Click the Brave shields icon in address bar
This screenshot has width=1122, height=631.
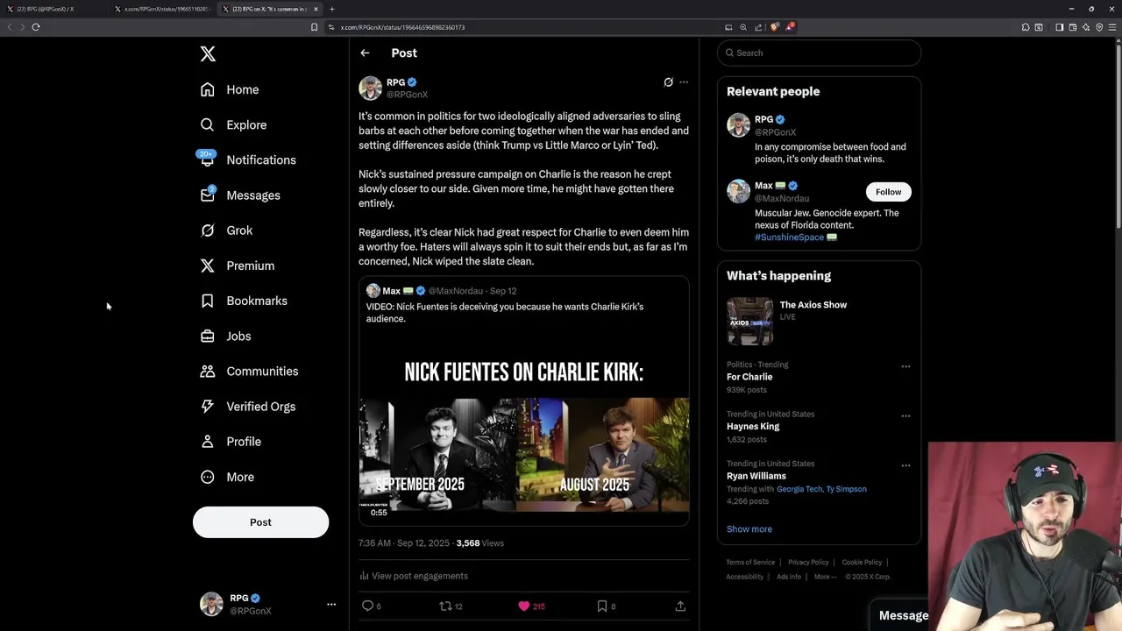774,27
